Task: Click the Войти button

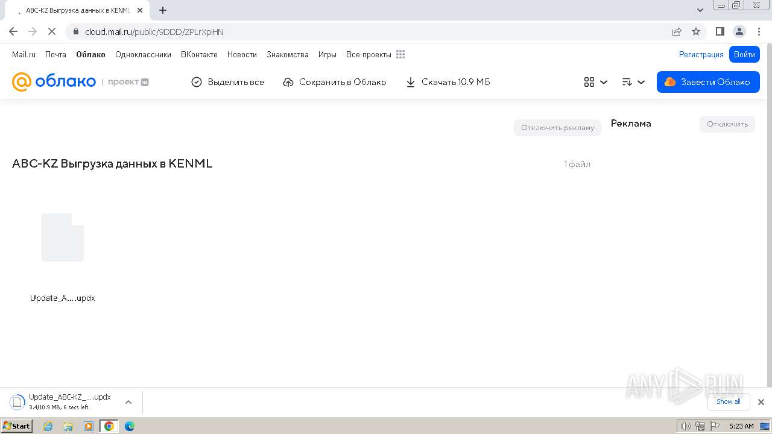Action: [744, 54]
